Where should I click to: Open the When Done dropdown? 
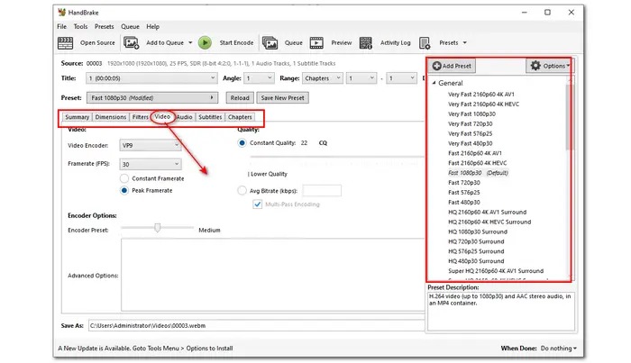(558, 348)
